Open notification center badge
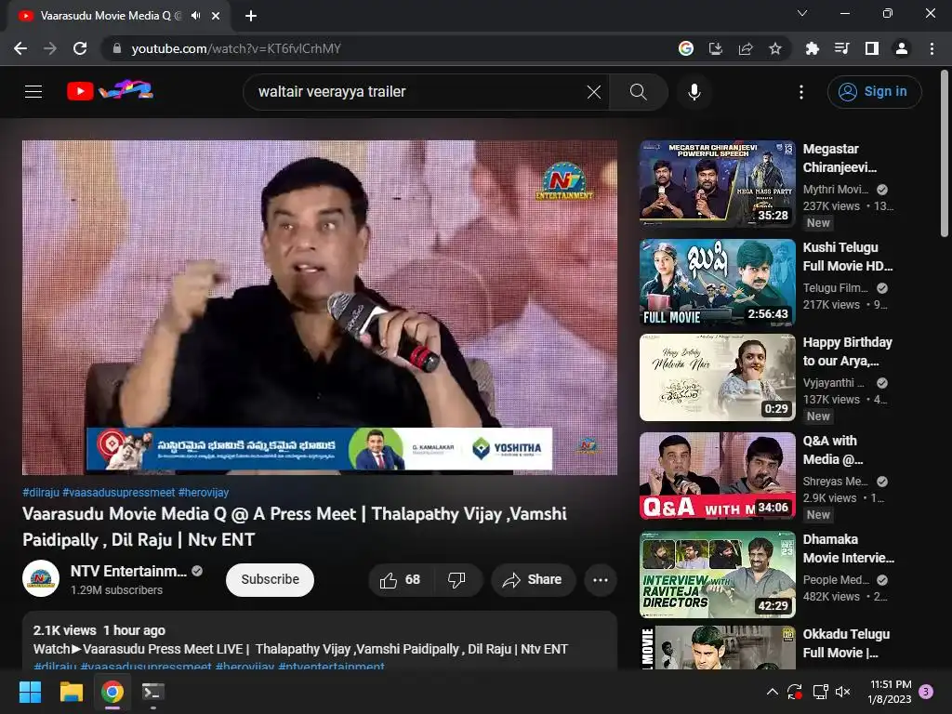Image resolution: width=952 pixels, height=714 pixels. (926, 692)
